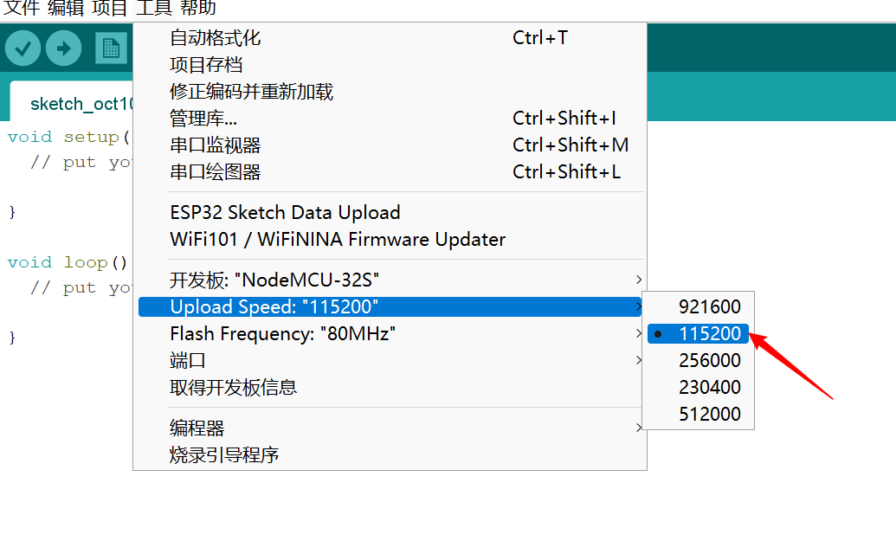
Task: Expand the Flash Frequency 80MHz submenu
Action: coord(390,333)
